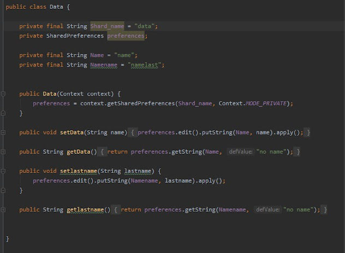Click the MODE_PRIVATE constant in the constructor
Viewport: 345px width, 253px height.
click(x=269, y=104)
